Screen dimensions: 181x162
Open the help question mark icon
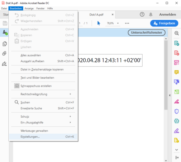click(142, 14)
